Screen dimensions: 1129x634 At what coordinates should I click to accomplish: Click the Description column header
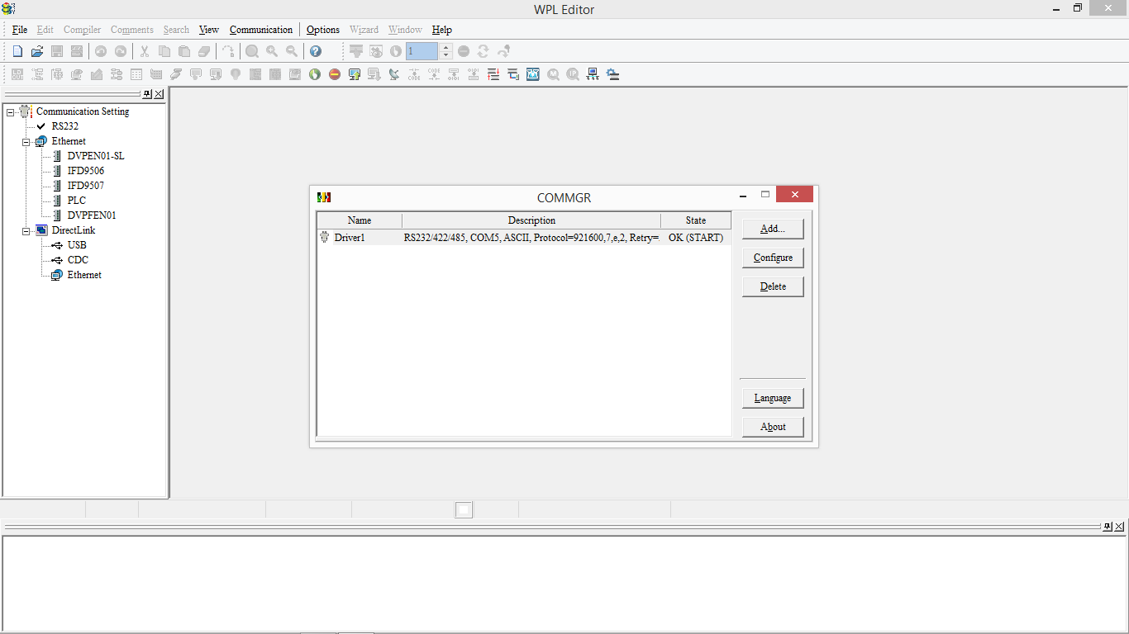point(531,220)
